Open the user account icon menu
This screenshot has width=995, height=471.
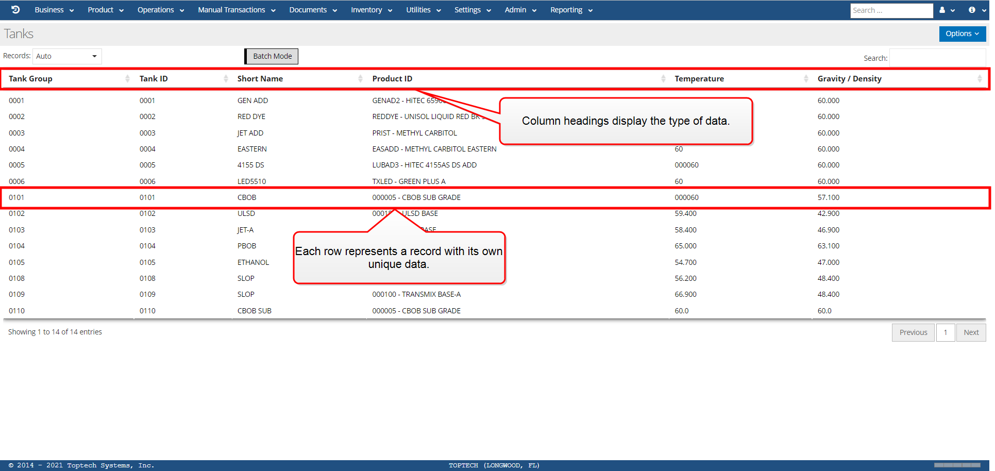[x=947, y=10]
